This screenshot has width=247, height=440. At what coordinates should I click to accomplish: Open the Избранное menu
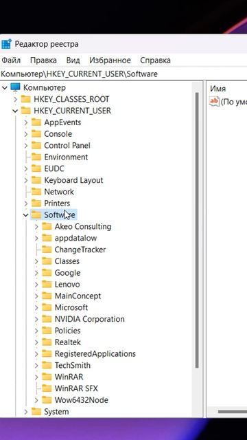[x=110, y=60]
